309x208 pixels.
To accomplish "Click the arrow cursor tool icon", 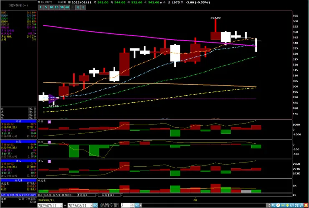I will pos(274,205).
